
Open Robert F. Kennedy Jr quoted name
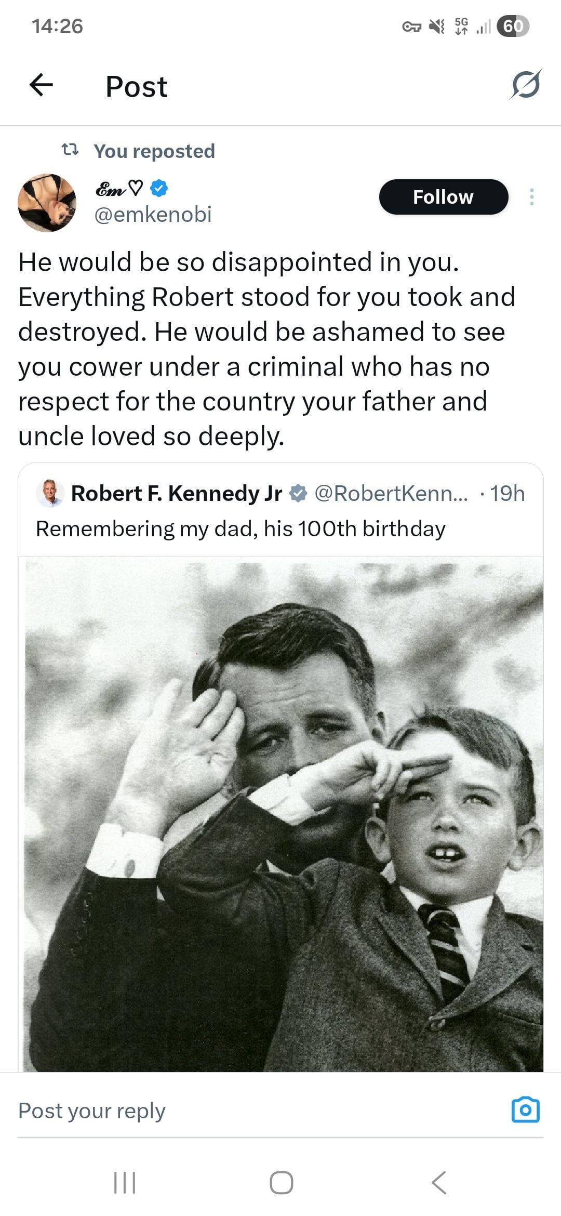tap(177, 493)
